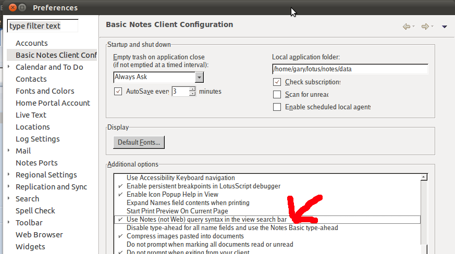This screenshot has width=455, height=254.
Task: Open Notes Ports preferences
Action: click(36, 163)
